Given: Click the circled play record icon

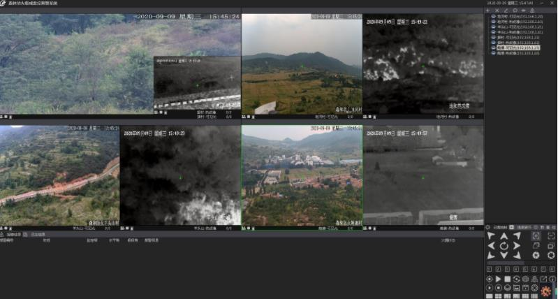Looking at the screenshot, I should coord(490,288).
